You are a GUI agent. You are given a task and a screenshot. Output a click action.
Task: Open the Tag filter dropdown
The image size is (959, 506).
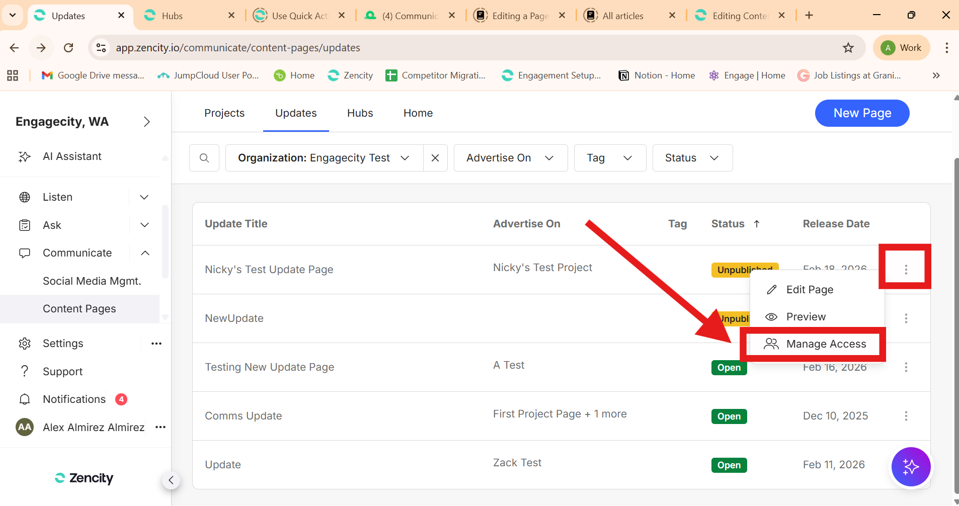(x=609, y=158)
